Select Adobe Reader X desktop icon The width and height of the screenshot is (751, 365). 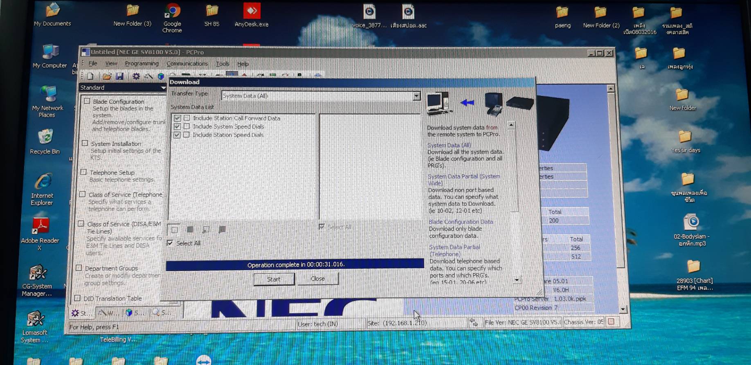tap(40, 233)
